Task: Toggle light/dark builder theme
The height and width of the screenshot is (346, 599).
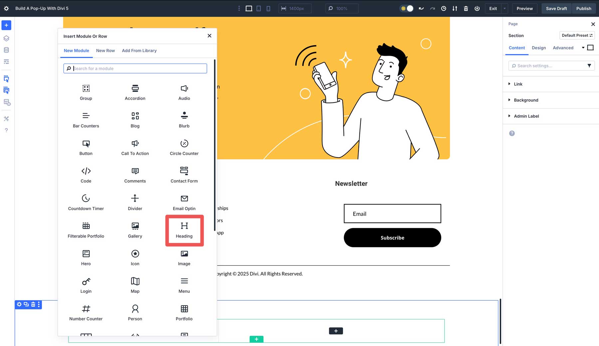Action: pyautogui.click(x=406, y=8)
